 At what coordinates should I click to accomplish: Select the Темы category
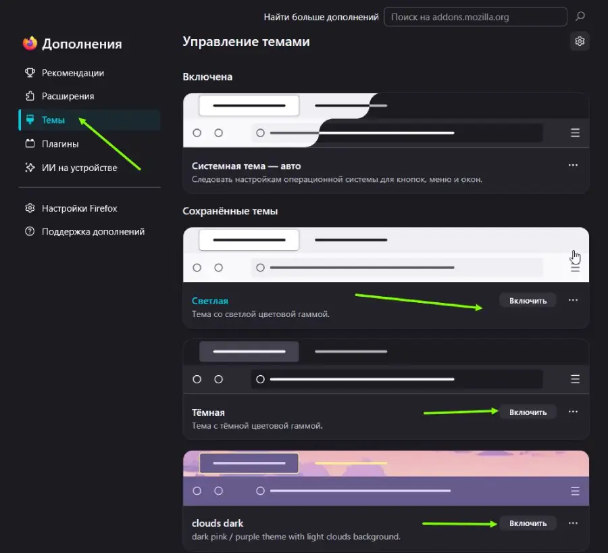[x=89, y=120]
